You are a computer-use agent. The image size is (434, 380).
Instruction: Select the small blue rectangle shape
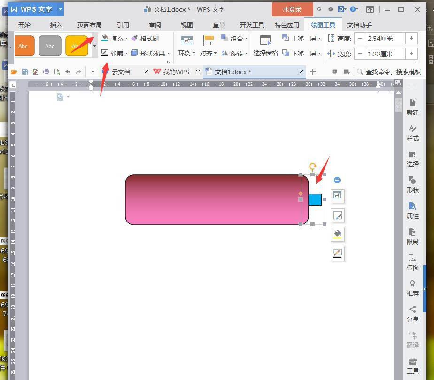[315, 199]
